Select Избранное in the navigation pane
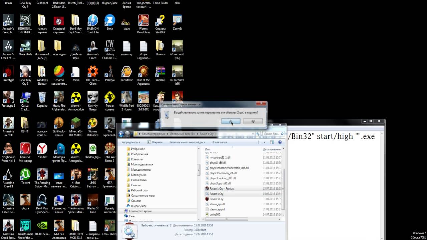 pyautogui.click(x=138, y=149)
